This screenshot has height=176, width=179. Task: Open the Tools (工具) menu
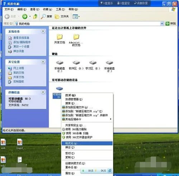(60, 9)
